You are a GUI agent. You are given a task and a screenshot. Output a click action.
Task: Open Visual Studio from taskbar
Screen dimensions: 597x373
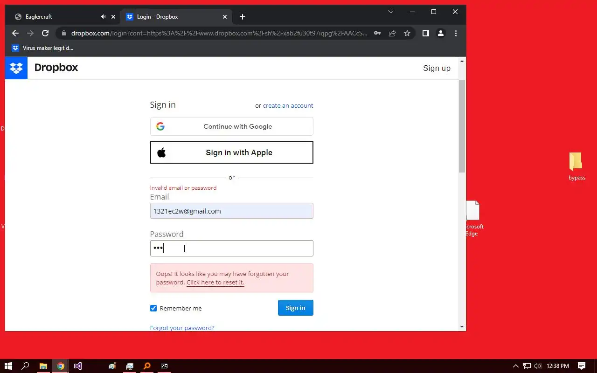(x=78, y=366)
